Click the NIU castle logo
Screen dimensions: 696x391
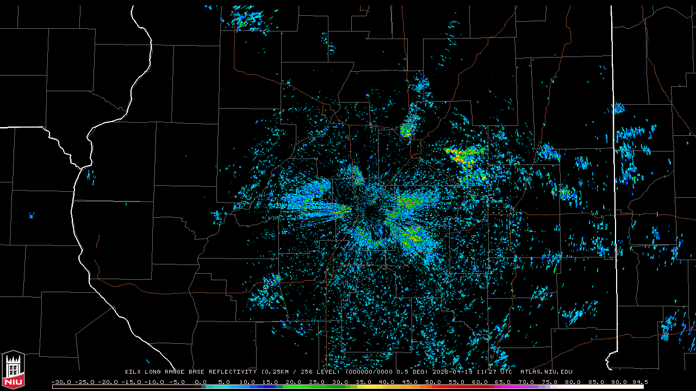13,370
